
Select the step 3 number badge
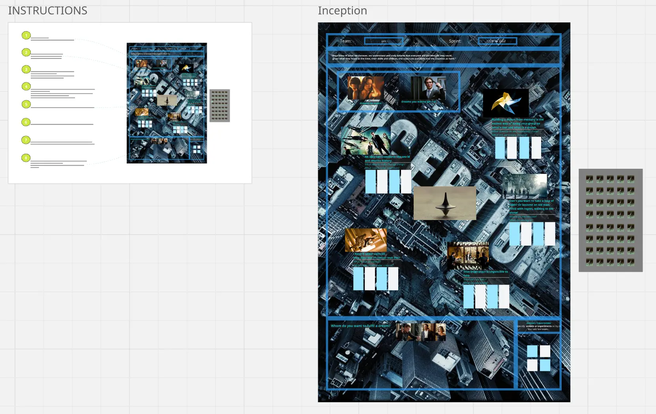(x=26, y=69)
